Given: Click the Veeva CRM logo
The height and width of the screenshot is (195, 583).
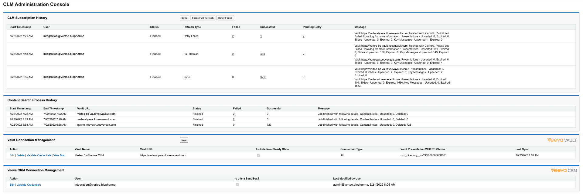Looking at the screenshot, I should 564,170.
